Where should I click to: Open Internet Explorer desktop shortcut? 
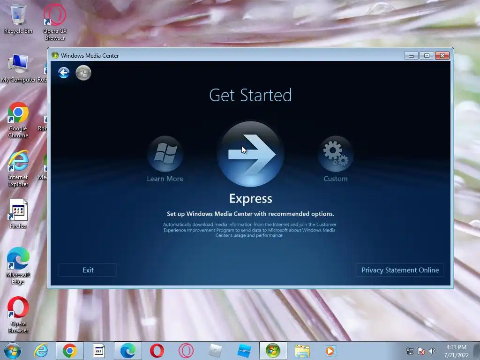click(x=18, y=168)
